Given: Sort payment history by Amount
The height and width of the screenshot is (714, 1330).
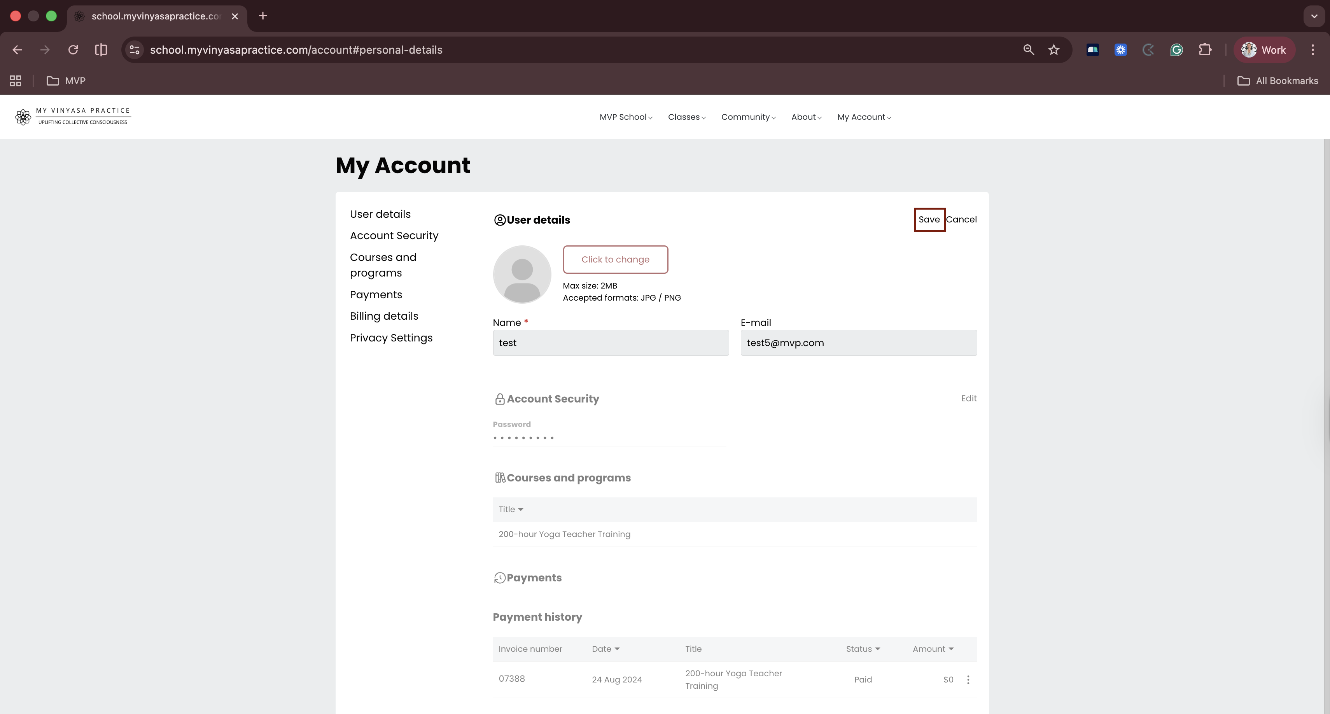Looking at the screenshot, I should click(x=933, y=649).
